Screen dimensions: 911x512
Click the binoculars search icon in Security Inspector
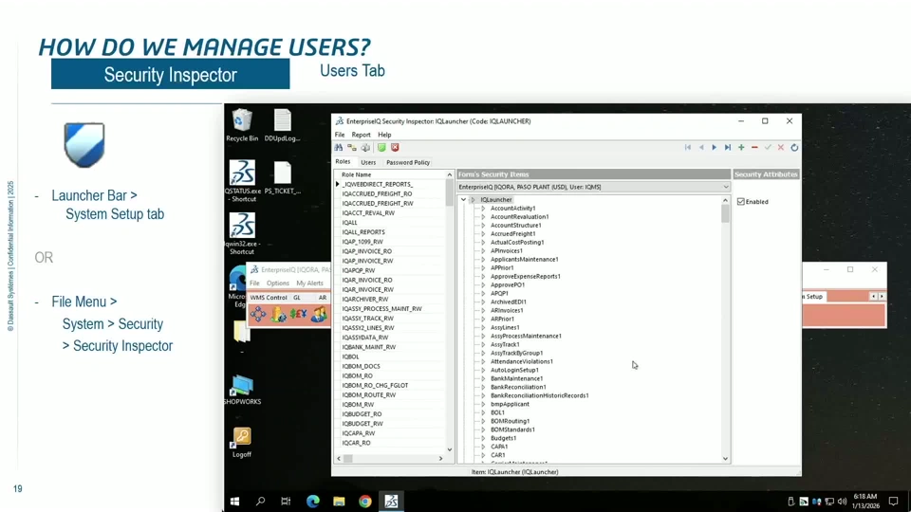338,148
